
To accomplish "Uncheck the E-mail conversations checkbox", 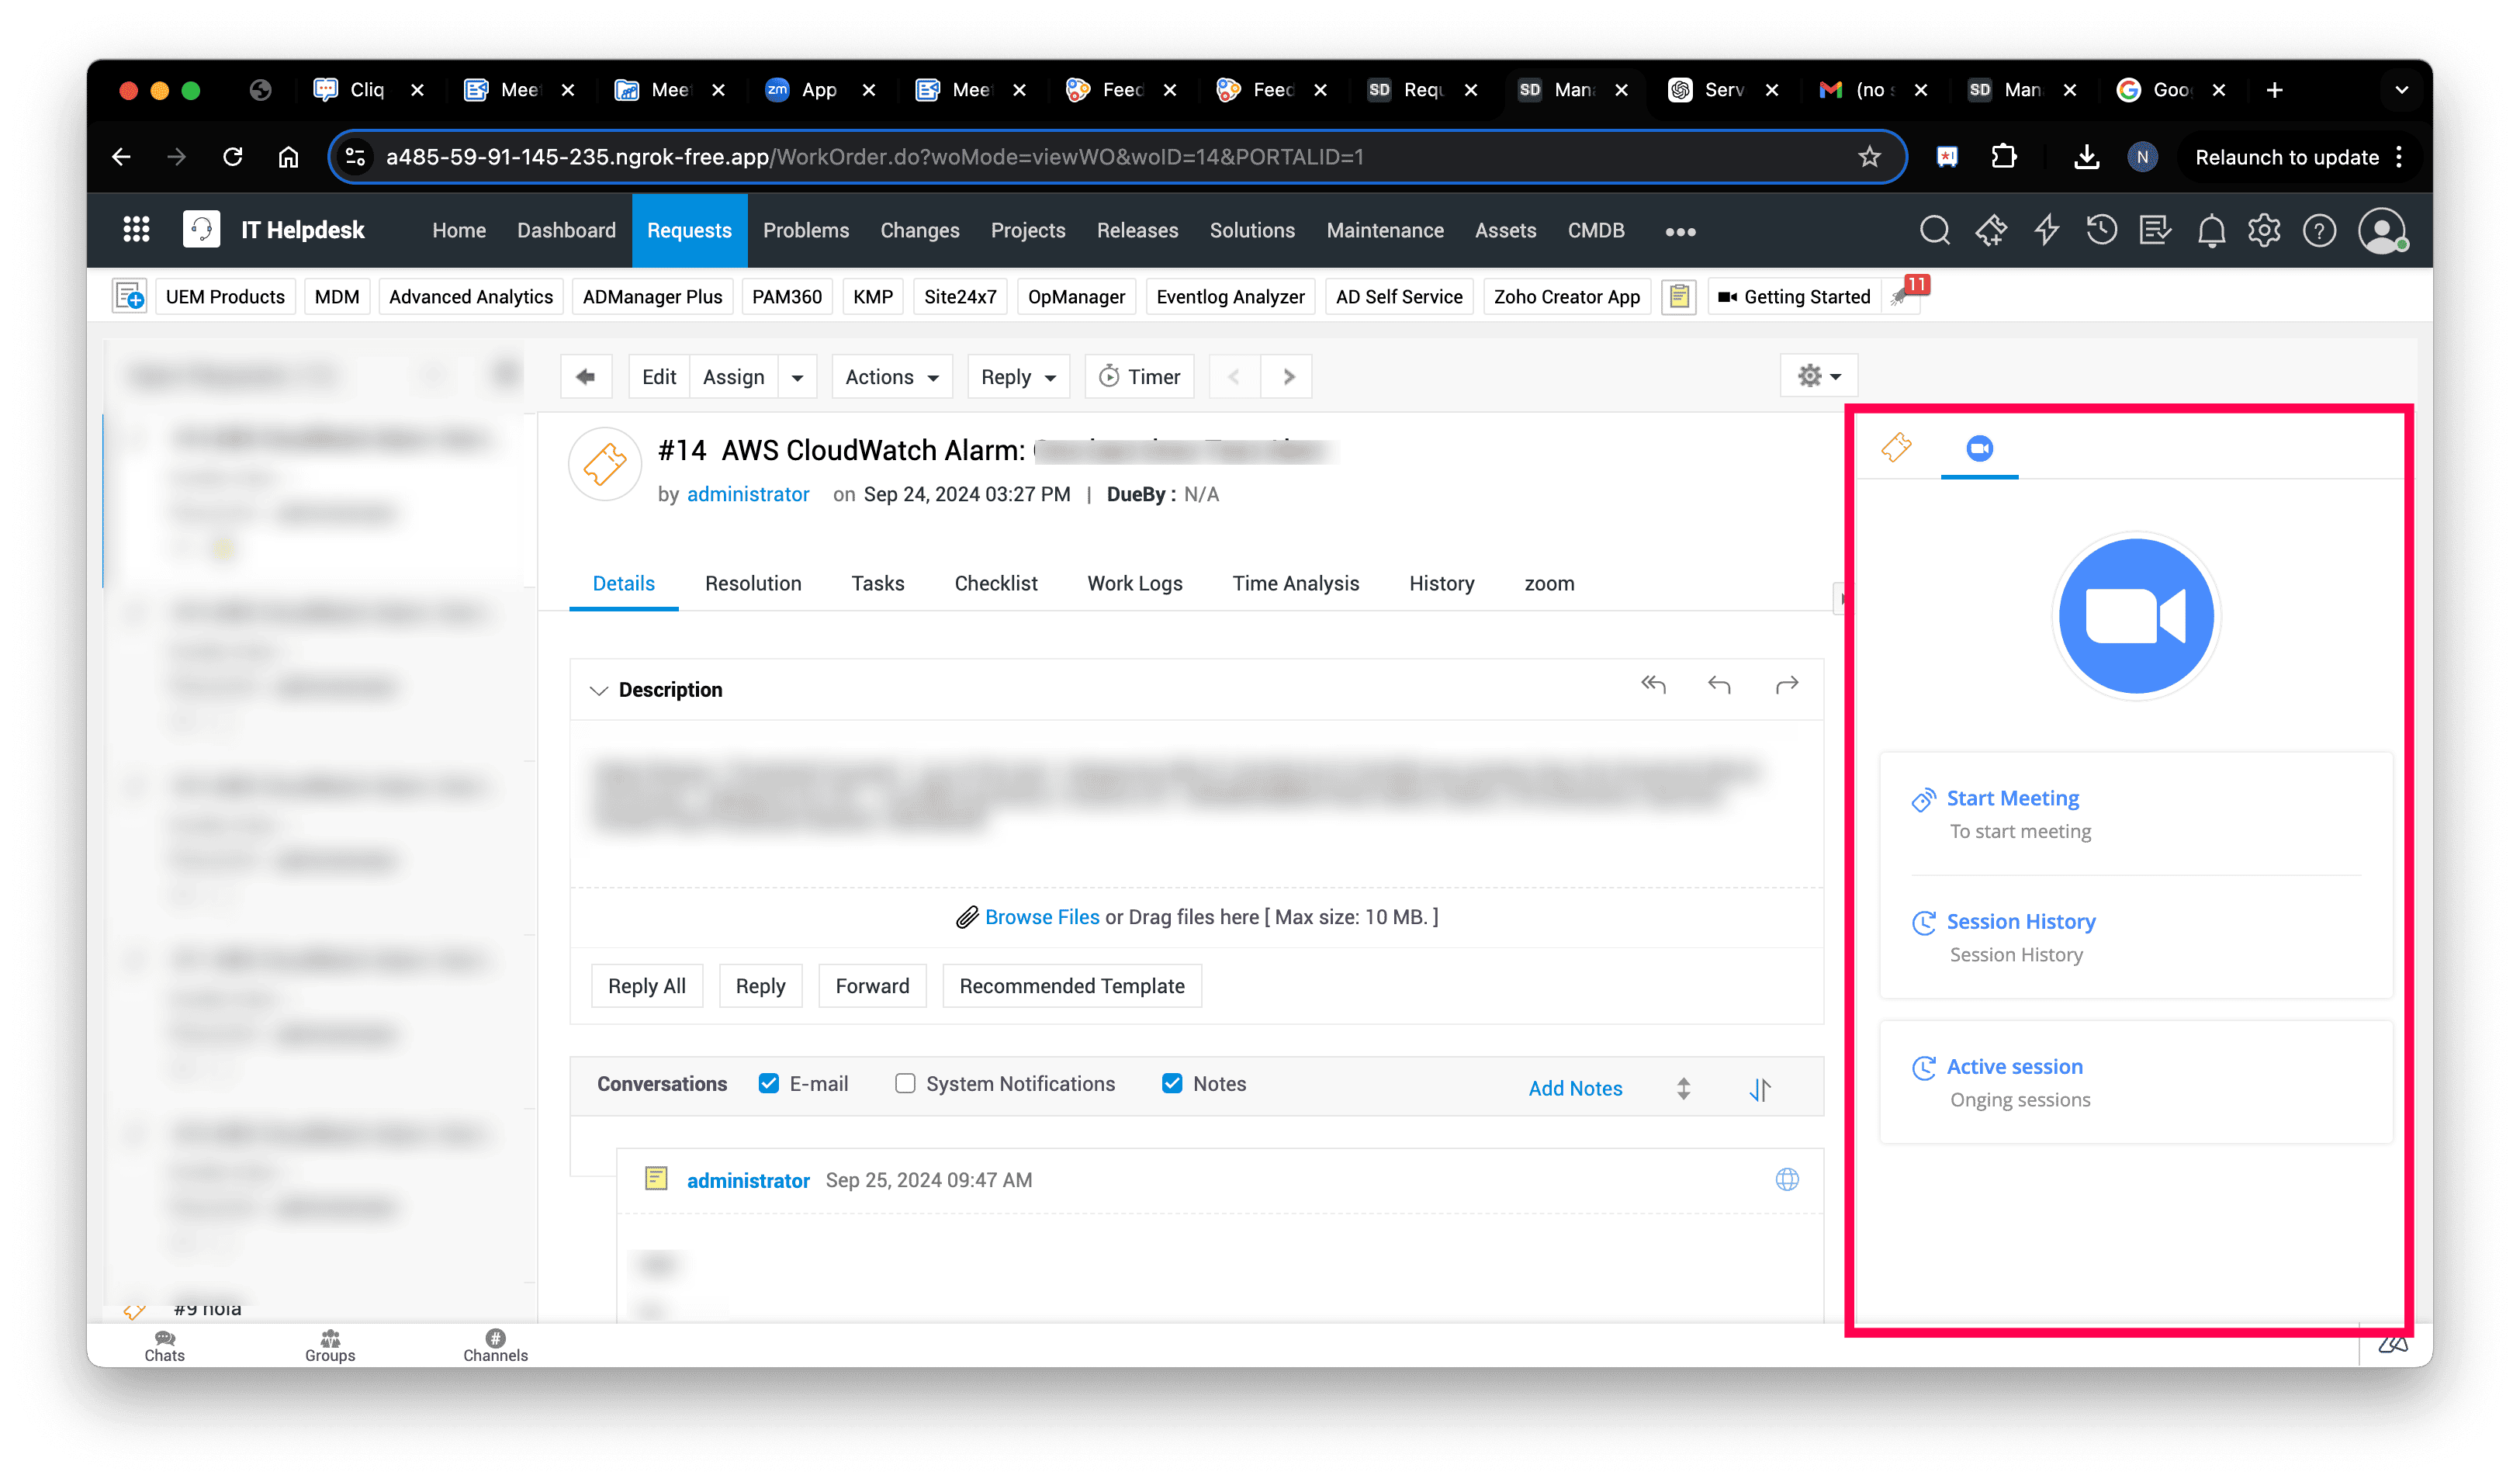I will tap(768, 1083).
